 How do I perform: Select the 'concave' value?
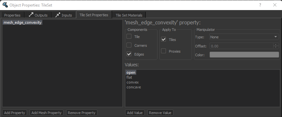click(x=134, y=87)
